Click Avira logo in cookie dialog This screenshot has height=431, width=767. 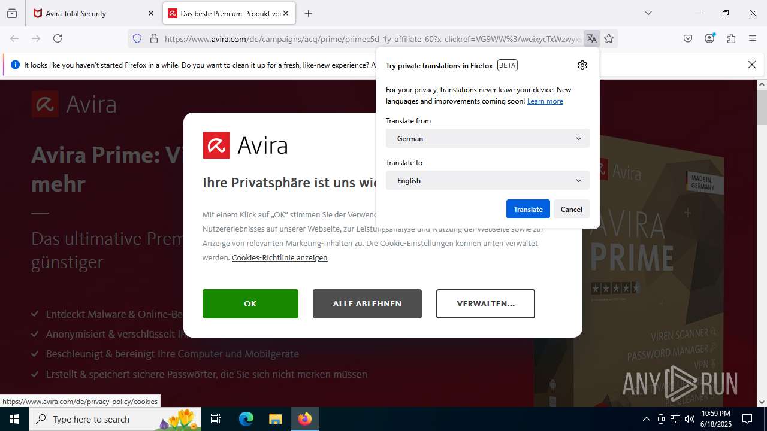[245, 145]
